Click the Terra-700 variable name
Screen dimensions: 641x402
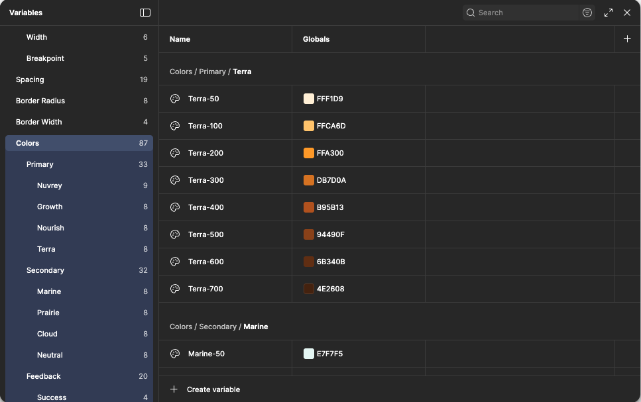(x=205, y=289)
